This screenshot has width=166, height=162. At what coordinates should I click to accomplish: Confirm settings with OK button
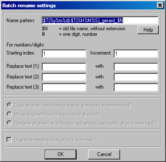tap(61, 154)
